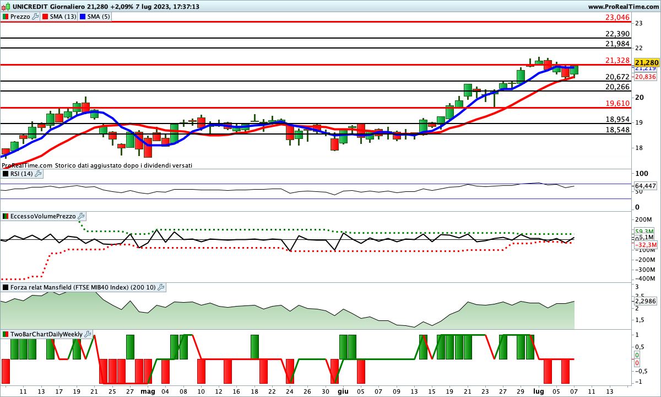Click the EccessoVolumePrezzo color swatch

click(6, 216)
